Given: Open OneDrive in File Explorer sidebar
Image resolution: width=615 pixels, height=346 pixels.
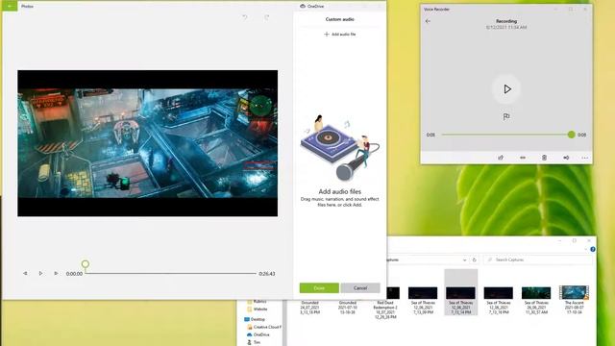Looking at the screenshot, I should pos(258,334).
